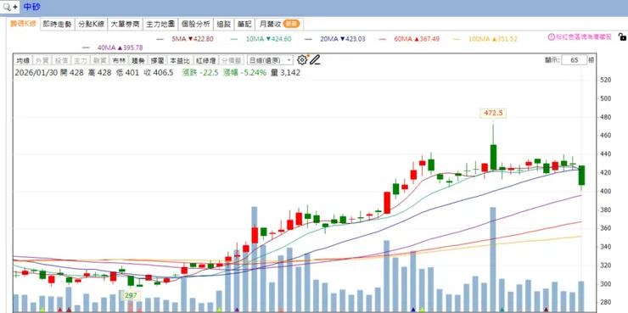The width and height of the screenshot is (628, 313).
Task: Click the blue triangle marker on the date axis
Action: tap(413, 310)
